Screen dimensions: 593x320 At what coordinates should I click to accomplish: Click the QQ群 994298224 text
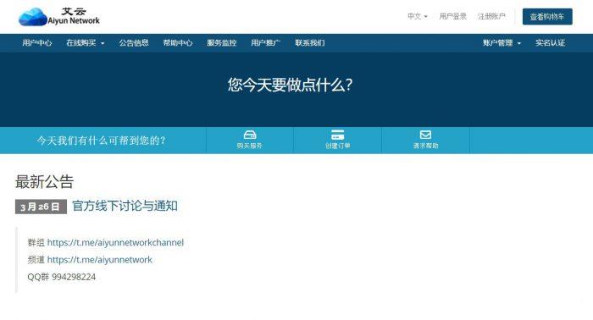coord(62,277)
